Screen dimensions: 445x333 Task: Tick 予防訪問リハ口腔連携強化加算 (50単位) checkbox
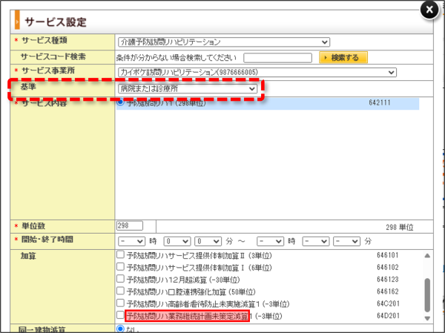tap(120, 291)
